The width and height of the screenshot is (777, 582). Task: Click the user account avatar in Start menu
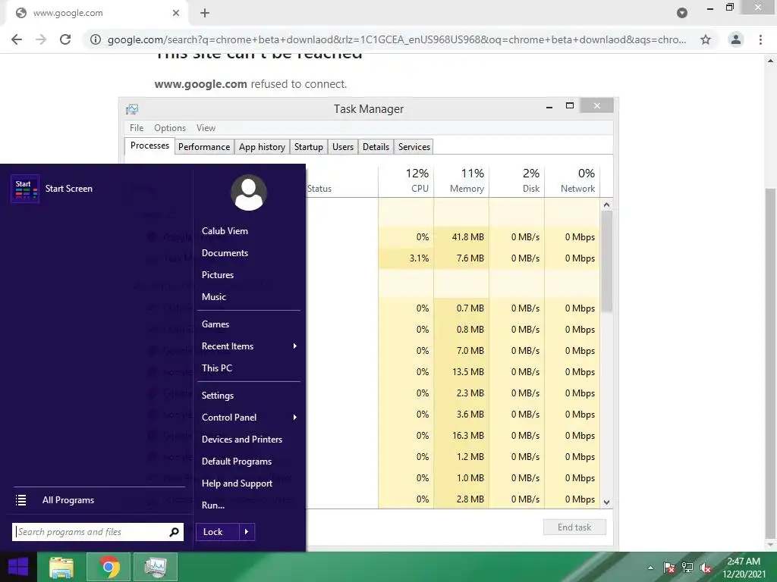[x=249, y=192]
